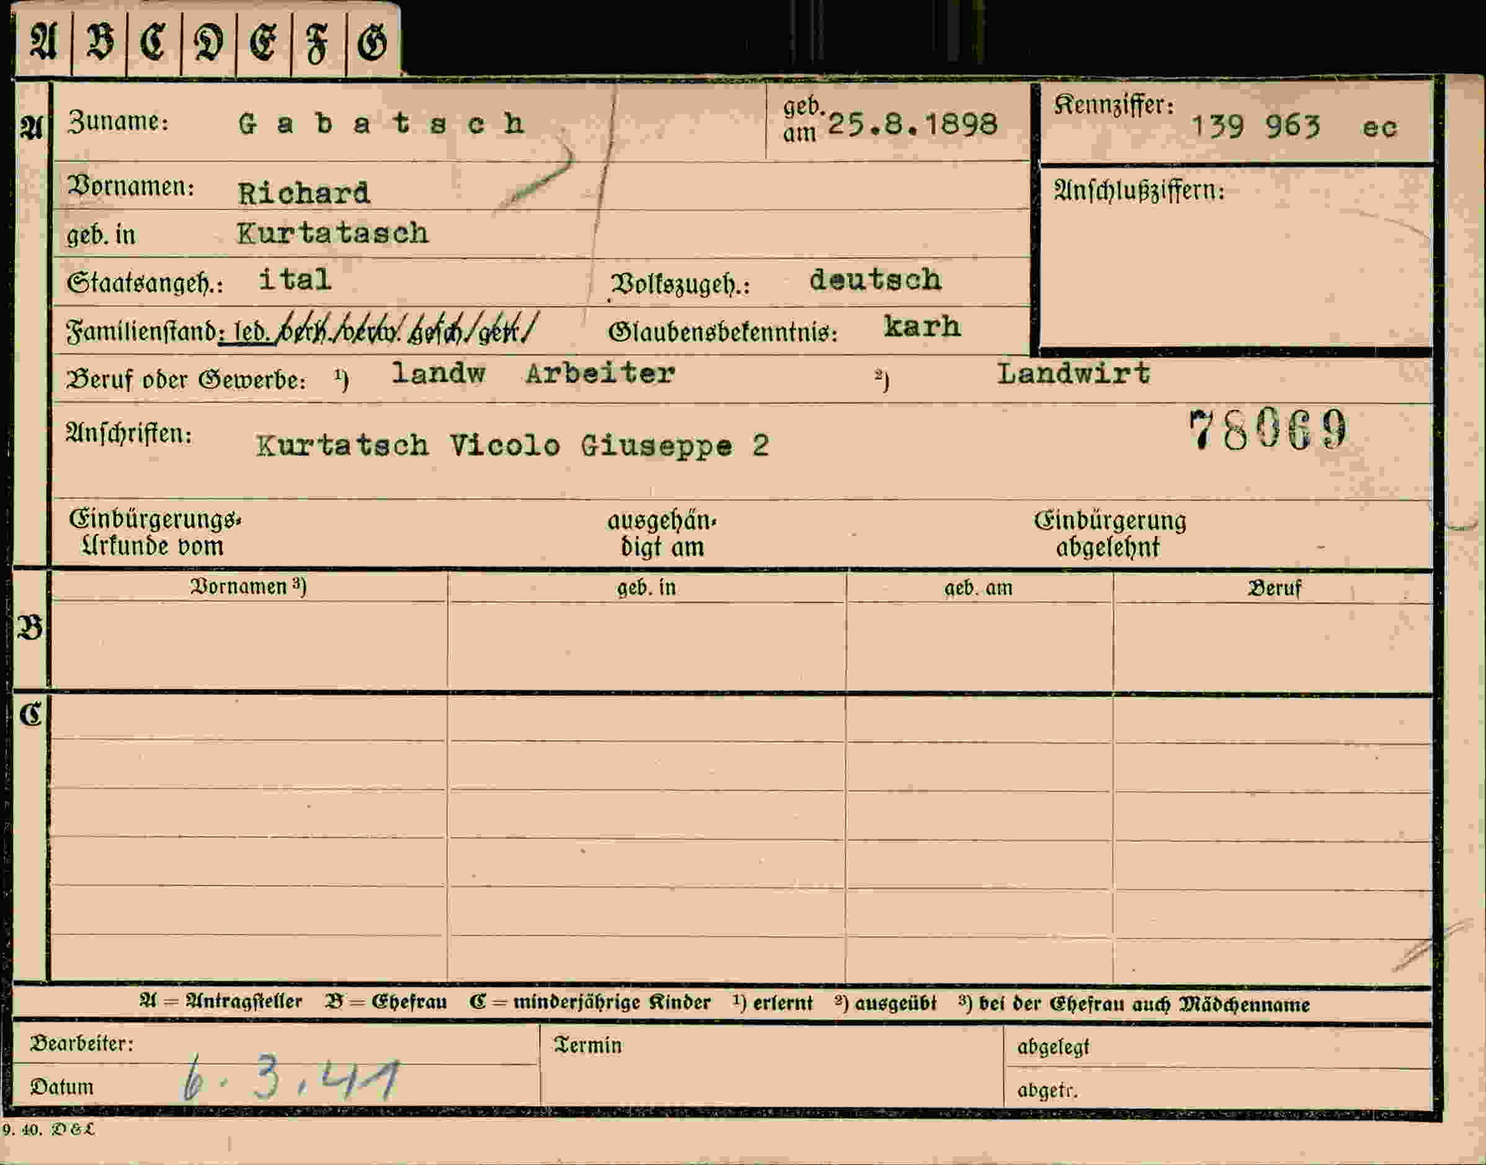The height and width of the screenshot is (1165, 1486).
Task: Click the "Zuname:" label
Action: click(118, 122)
